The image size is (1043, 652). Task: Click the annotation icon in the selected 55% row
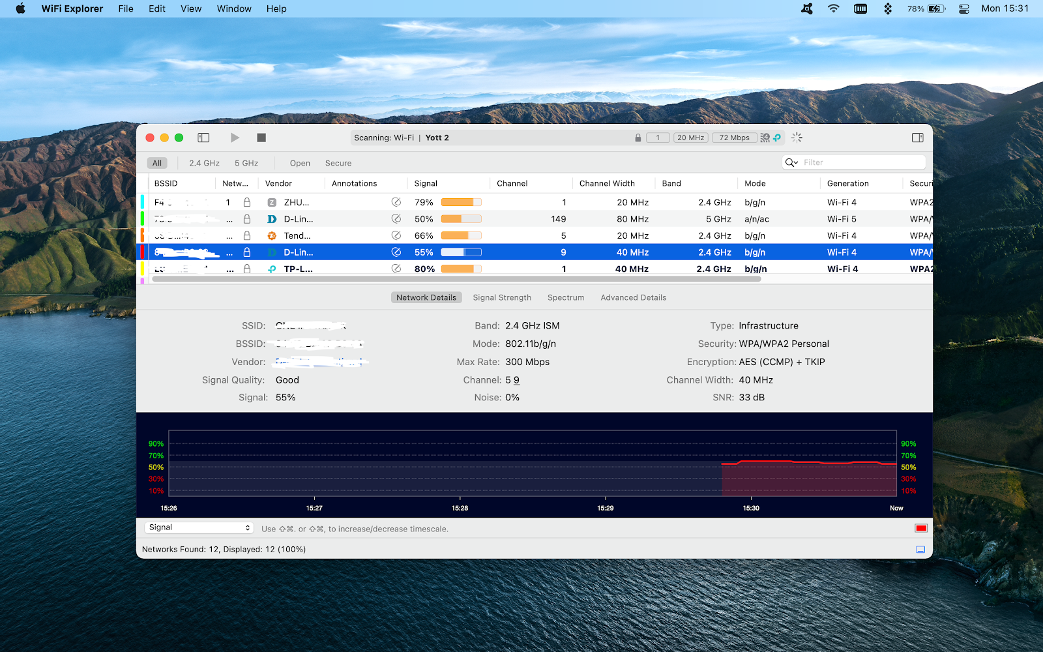point(396,252)
